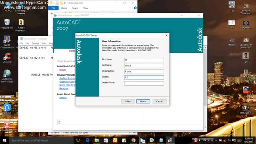
Task: Focus the First Name field
Action: point(144,60)
